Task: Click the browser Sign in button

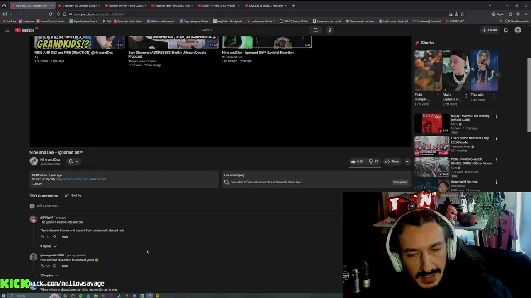Action: coord(498,14)
